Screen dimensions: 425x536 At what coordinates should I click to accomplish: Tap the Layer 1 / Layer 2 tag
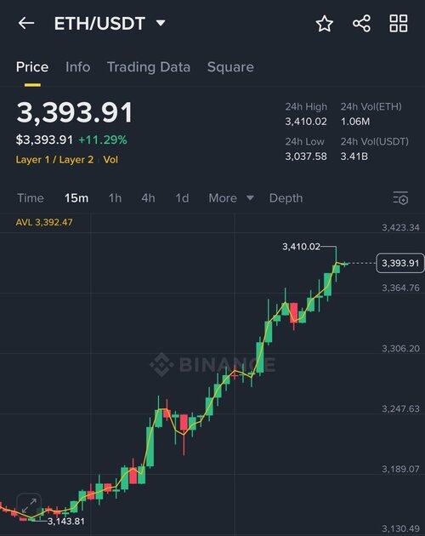(54, 160)
